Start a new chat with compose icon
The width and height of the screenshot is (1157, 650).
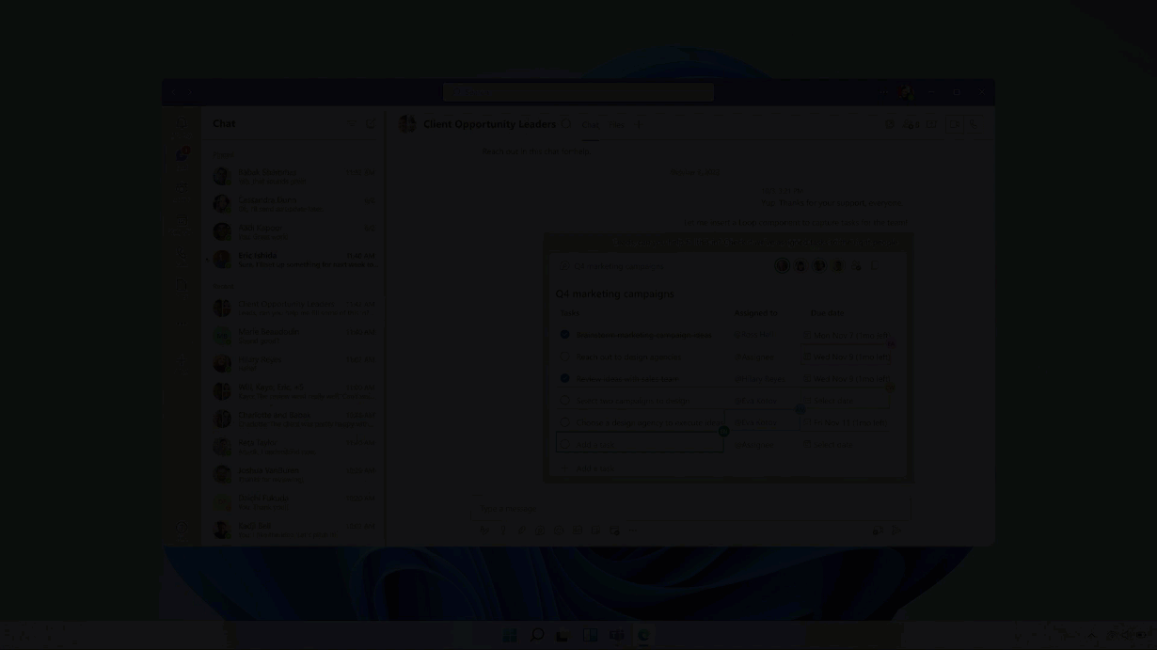click(371, 123)
